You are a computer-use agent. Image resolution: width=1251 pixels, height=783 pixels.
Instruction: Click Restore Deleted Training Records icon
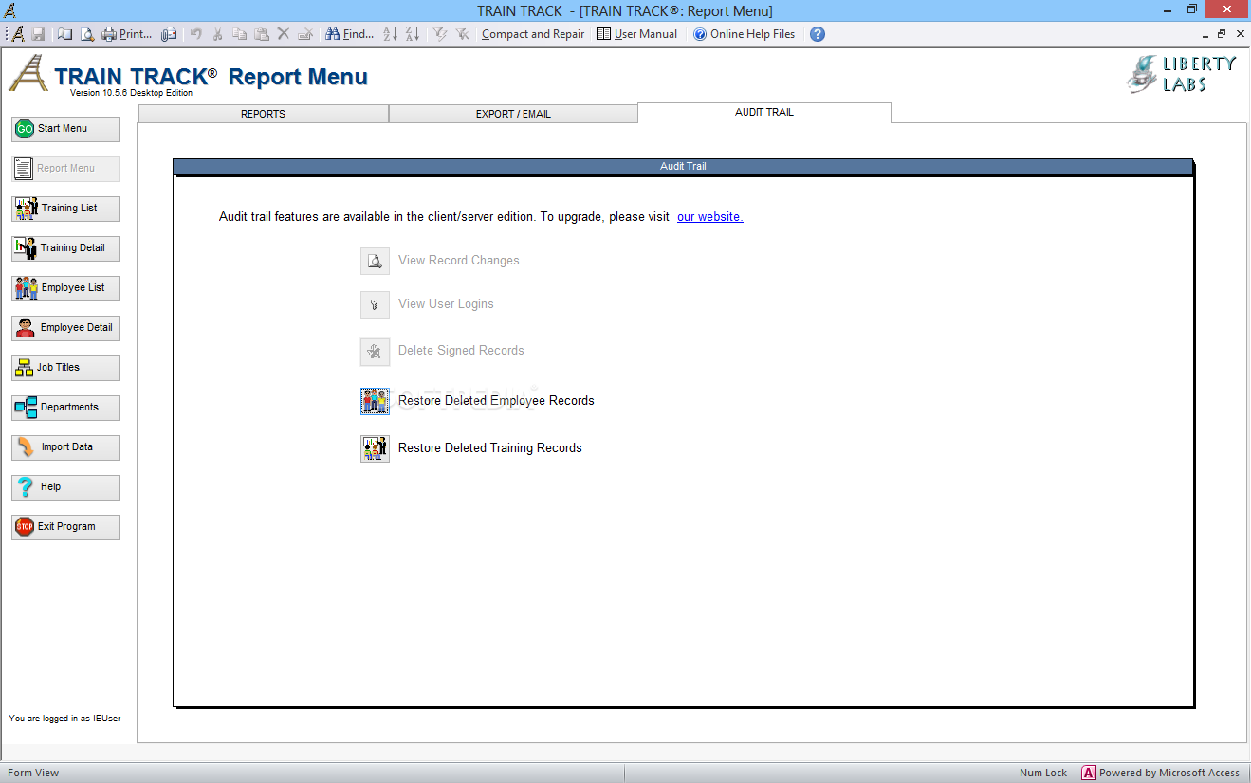pyautogui.click(x=375, y=448)
